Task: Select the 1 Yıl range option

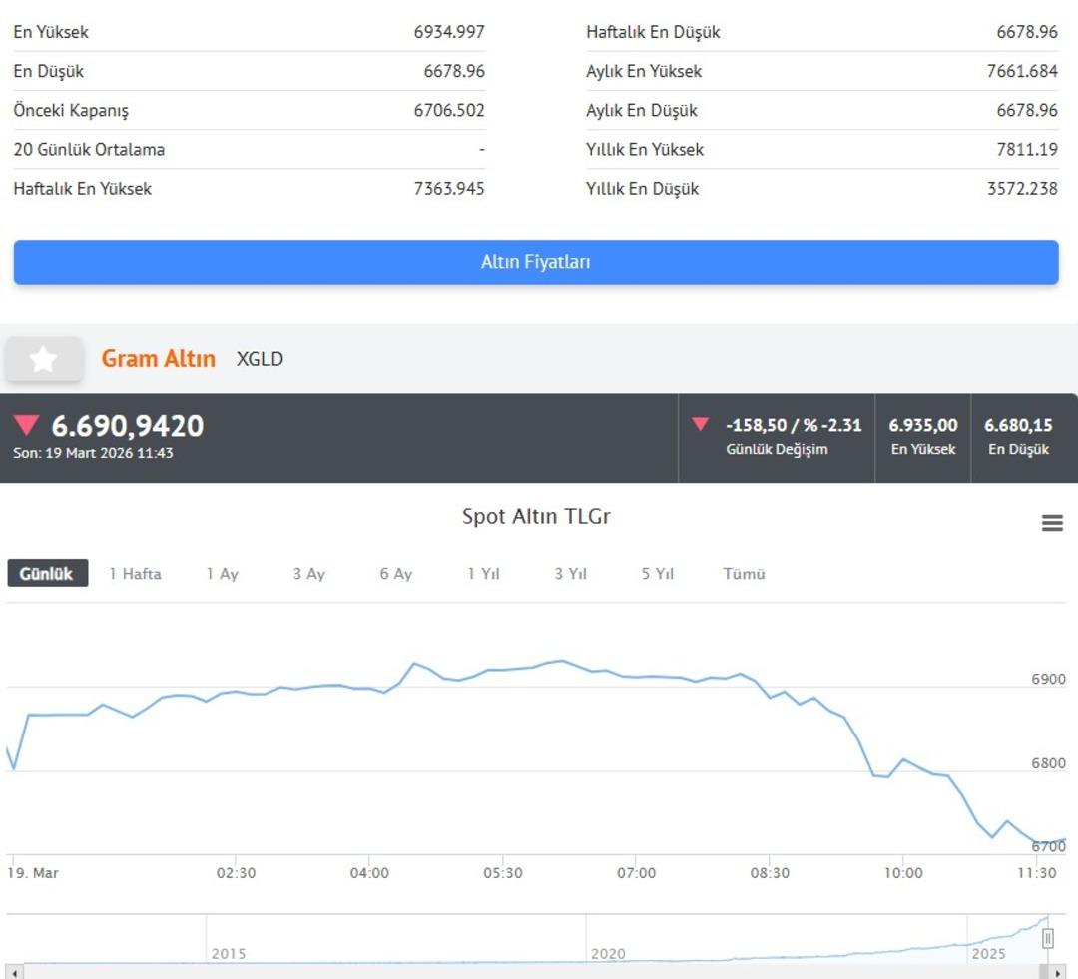Action: (x=483, y=574)
